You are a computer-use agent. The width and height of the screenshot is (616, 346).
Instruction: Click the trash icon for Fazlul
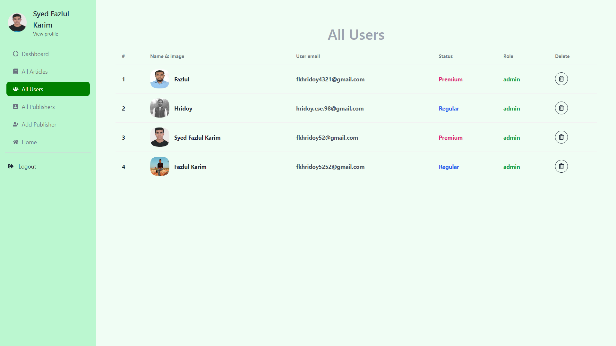(x=561, y=79)
